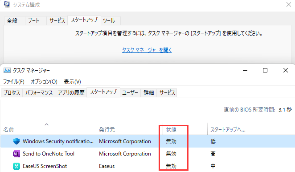Open the 詳細 tab
The image size is (295, 172).
click(x=149, y=92)
